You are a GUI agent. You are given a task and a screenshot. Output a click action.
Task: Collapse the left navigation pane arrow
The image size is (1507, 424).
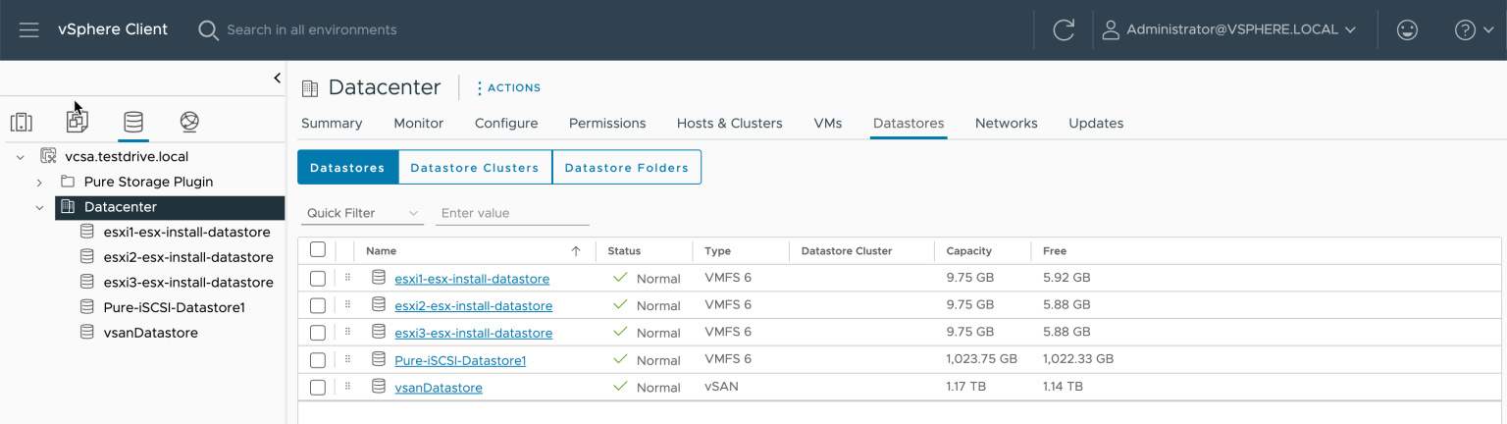point(277,78)
